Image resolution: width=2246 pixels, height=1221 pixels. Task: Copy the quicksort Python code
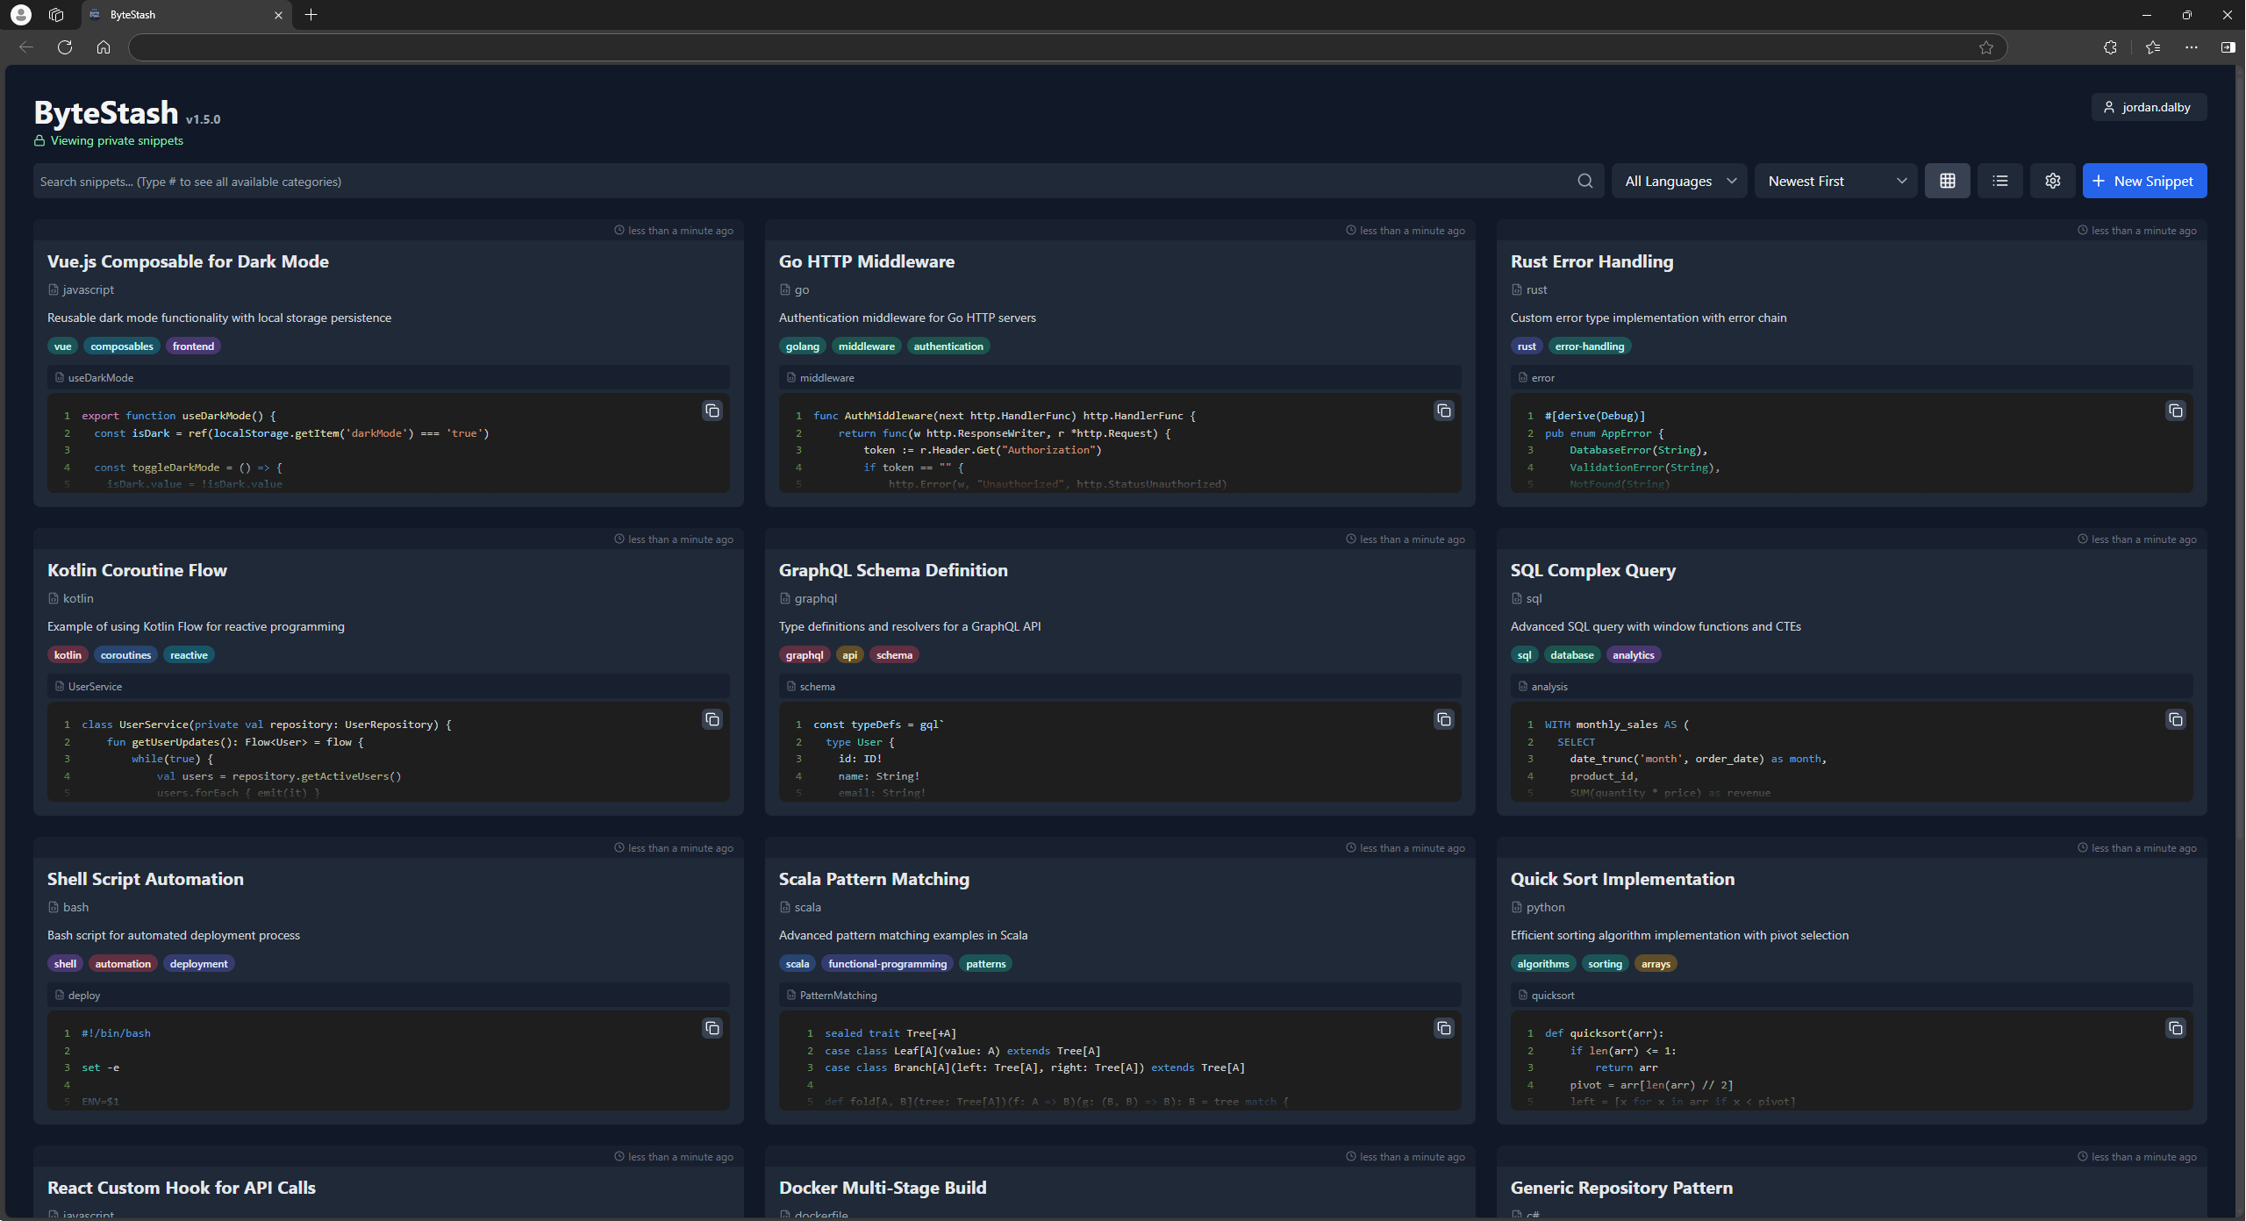[x=2177, y=1028]
